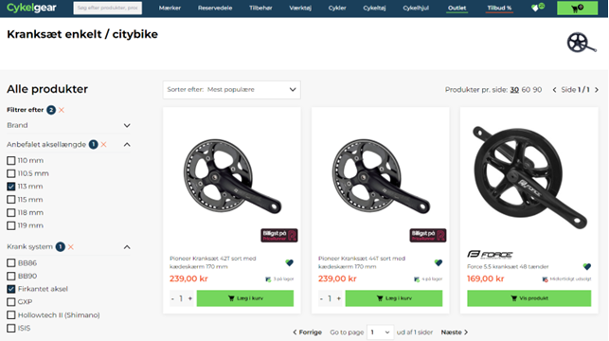Click the Forrige pagination link

[x=307, y=332]
